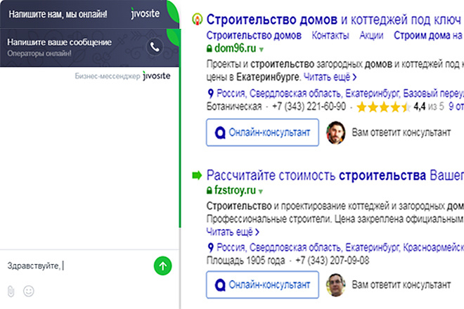Click the star rating of dom96.ru

coord(384,107)
